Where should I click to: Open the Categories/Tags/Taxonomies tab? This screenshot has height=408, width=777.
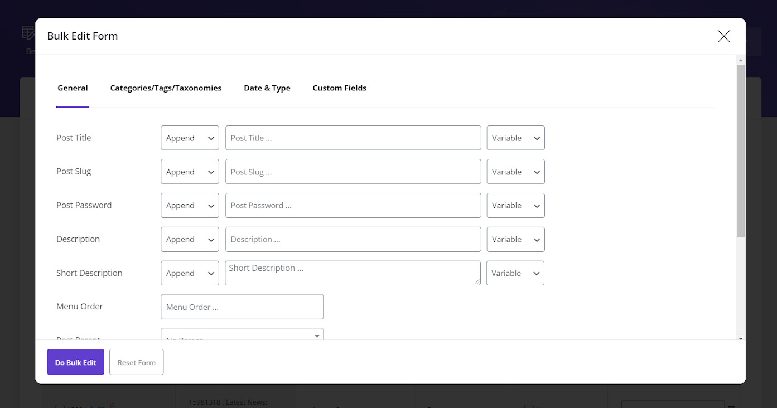166,88
